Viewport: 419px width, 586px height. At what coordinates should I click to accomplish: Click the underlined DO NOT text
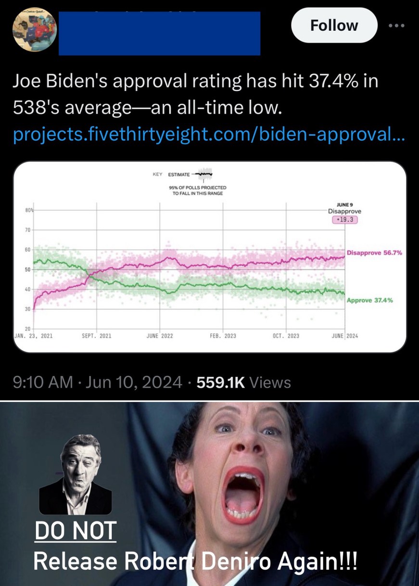click(76, 531)
